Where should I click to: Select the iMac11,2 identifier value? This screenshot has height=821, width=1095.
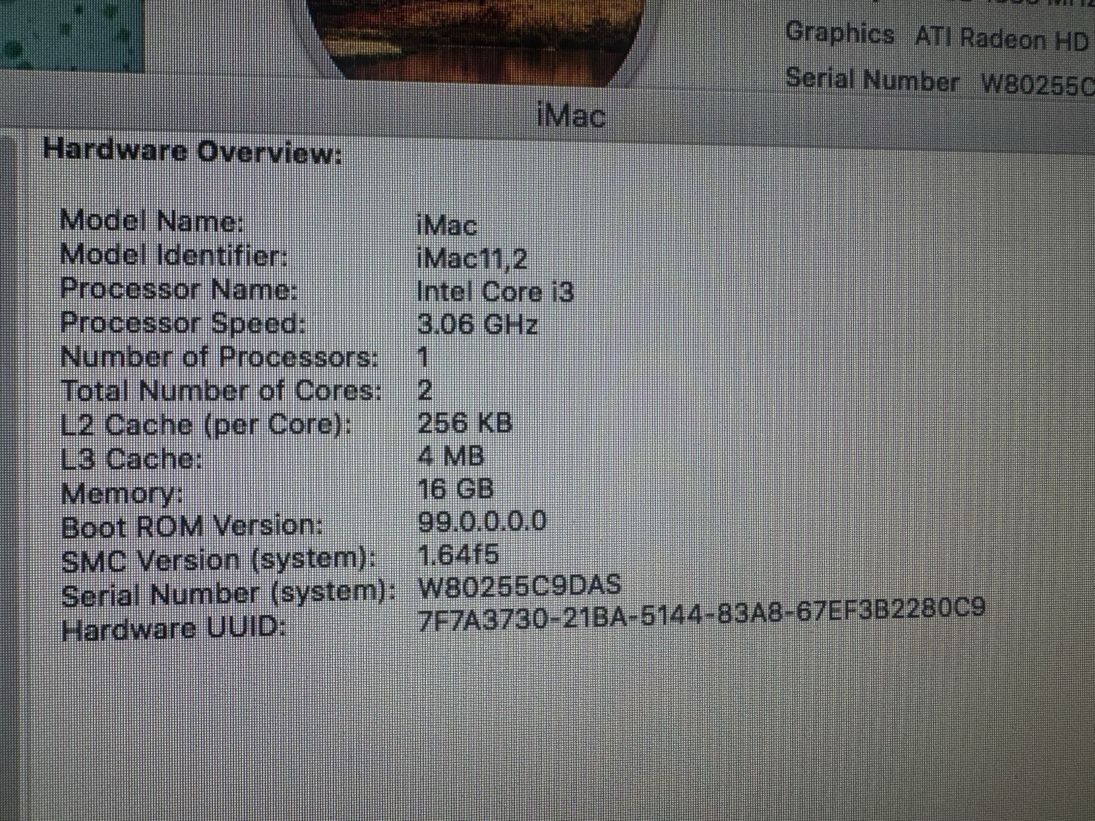tap(472, 258)
